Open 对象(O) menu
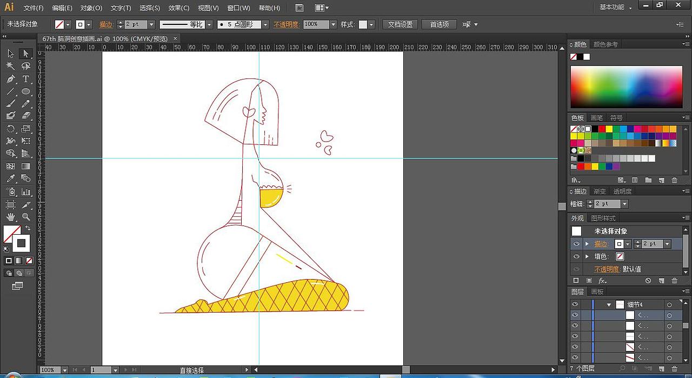692x378 pixels. point(91,8)
